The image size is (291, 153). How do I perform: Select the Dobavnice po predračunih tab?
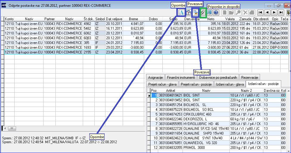click(x=219, y=77)
